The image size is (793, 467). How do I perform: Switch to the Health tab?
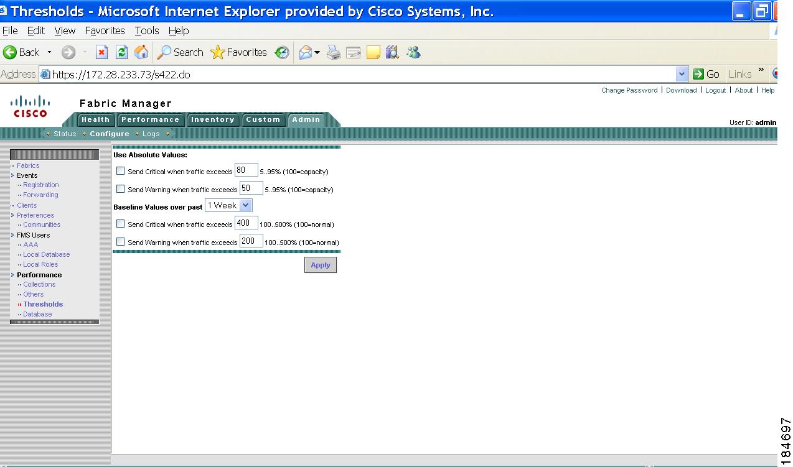pyautogui.click(x=95, y=120)
